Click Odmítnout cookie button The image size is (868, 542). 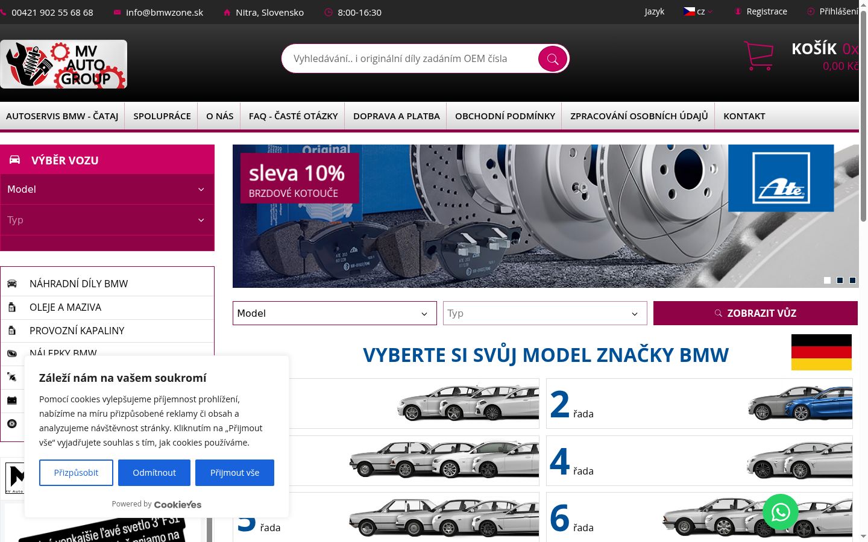pos(154,473)
